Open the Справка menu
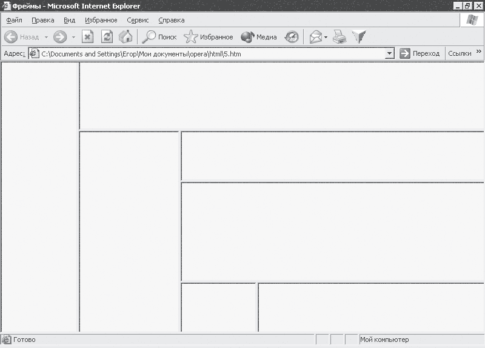The height and width of the screenshot is (348, 485). 171,20
